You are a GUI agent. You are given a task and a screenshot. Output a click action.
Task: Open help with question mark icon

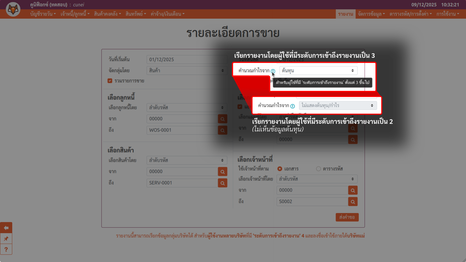[x=6, y=249]
